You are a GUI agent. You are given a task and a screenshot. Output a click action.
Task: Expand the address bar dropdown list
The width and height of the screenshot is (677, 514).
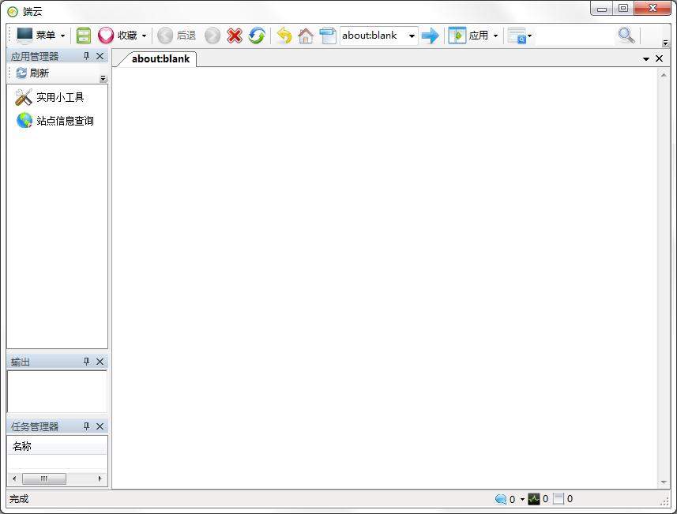[412, 36]
